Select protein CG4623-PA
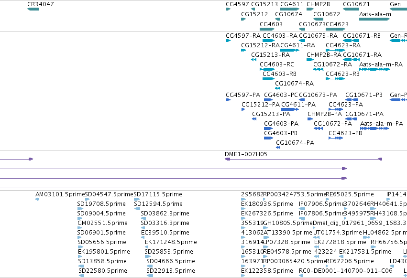Viewport: 407px width, 278px height. point(336,109)
